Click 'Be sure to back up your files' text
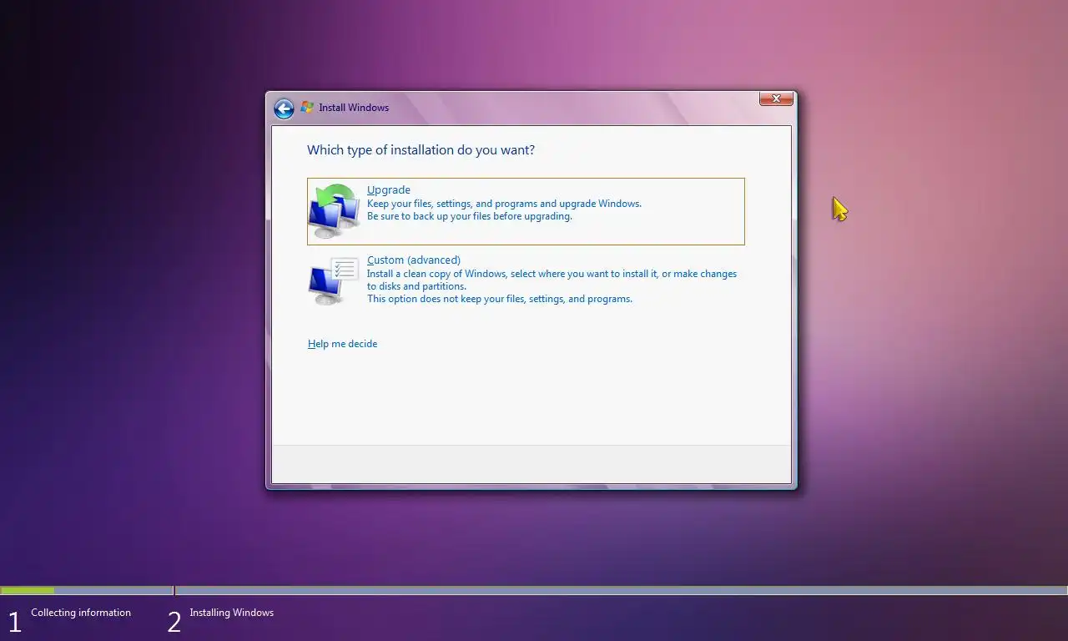Image resolution: width=1068 pixels, height=641 pixels. click(470, 216)
